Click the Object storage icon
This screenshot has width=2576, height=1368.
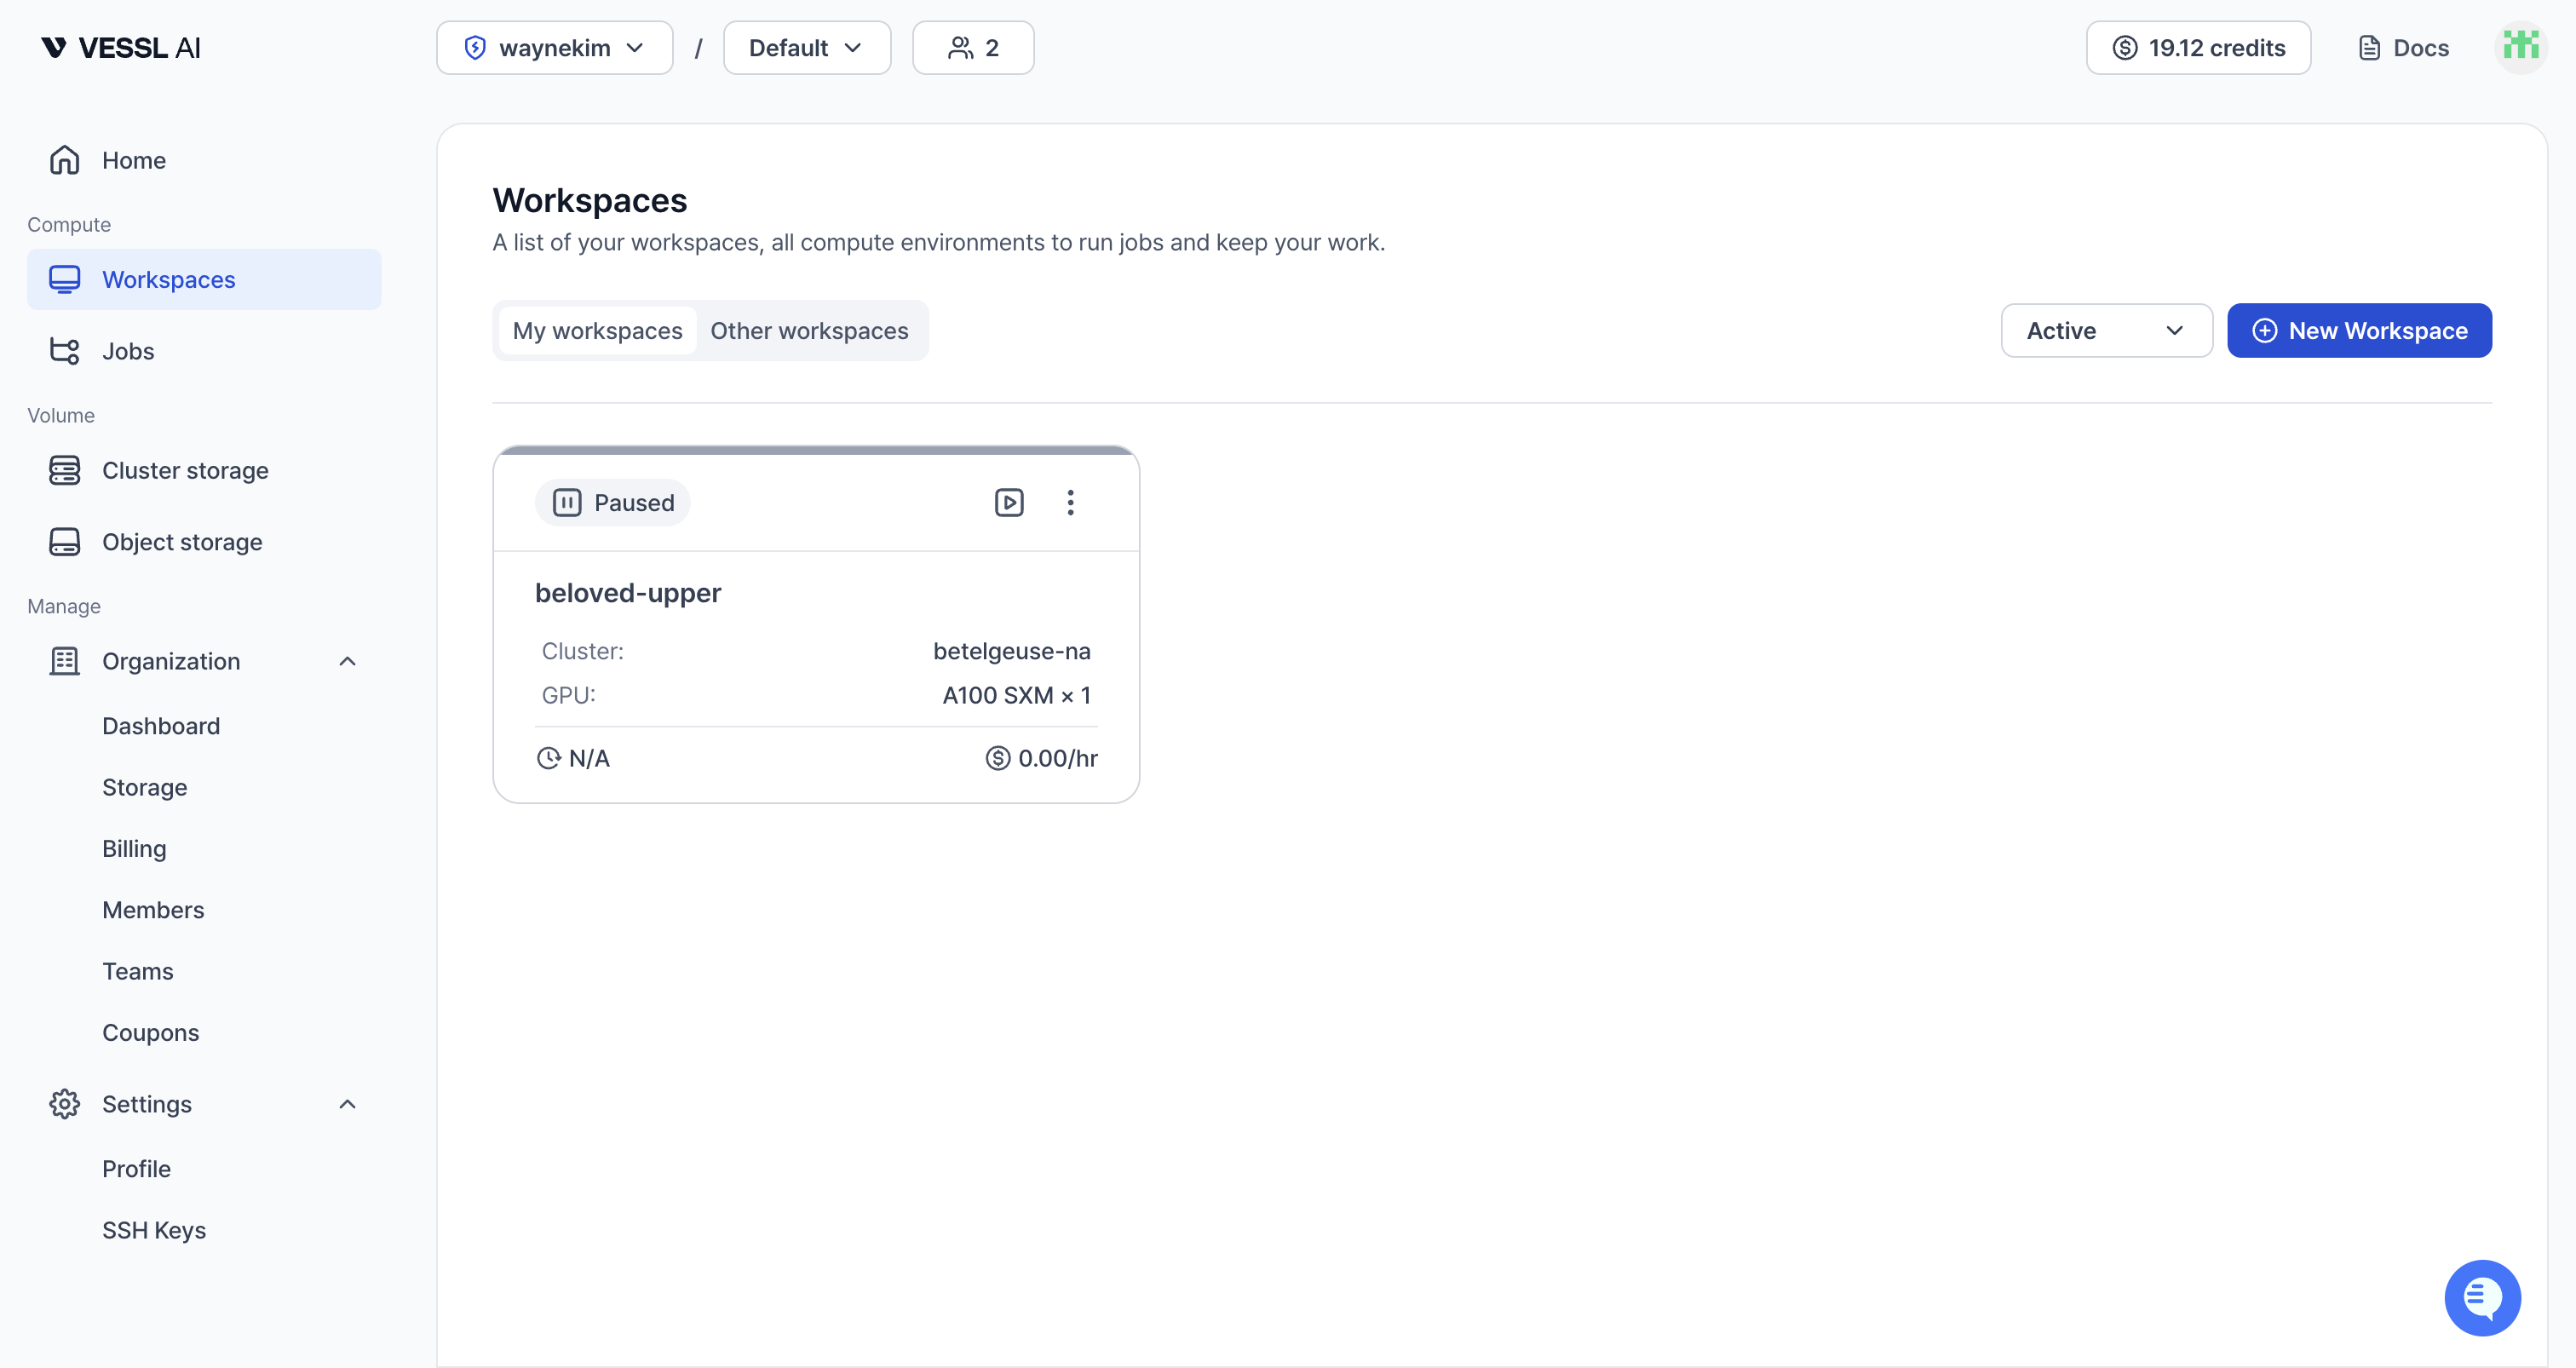tap(65, 541)
